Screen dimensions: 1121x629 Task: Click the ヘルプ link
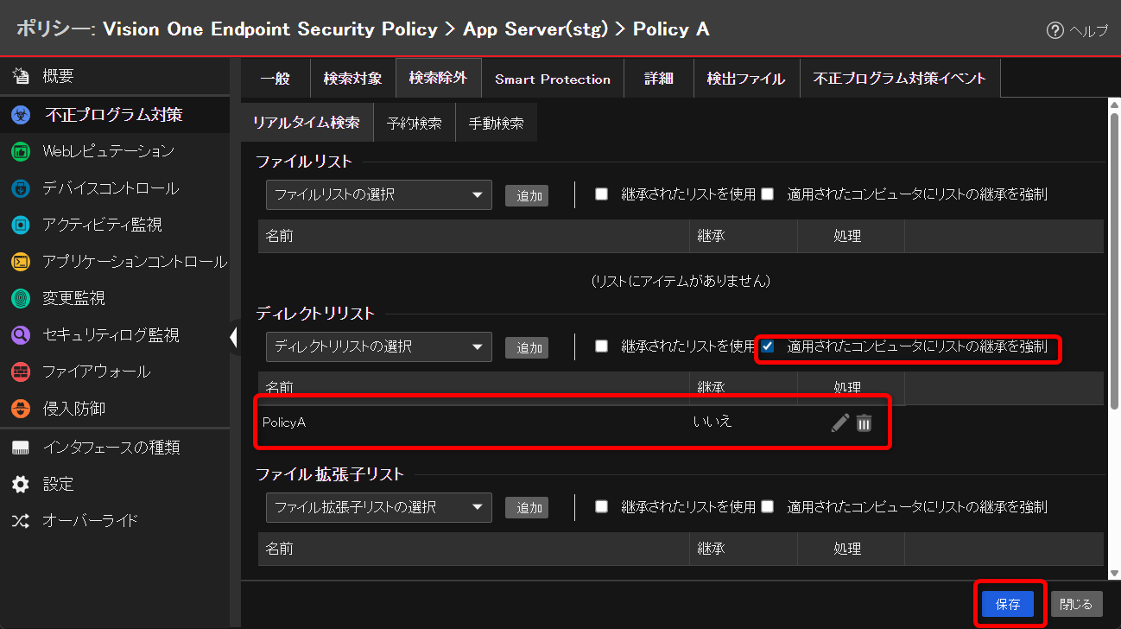point(1089,31)
